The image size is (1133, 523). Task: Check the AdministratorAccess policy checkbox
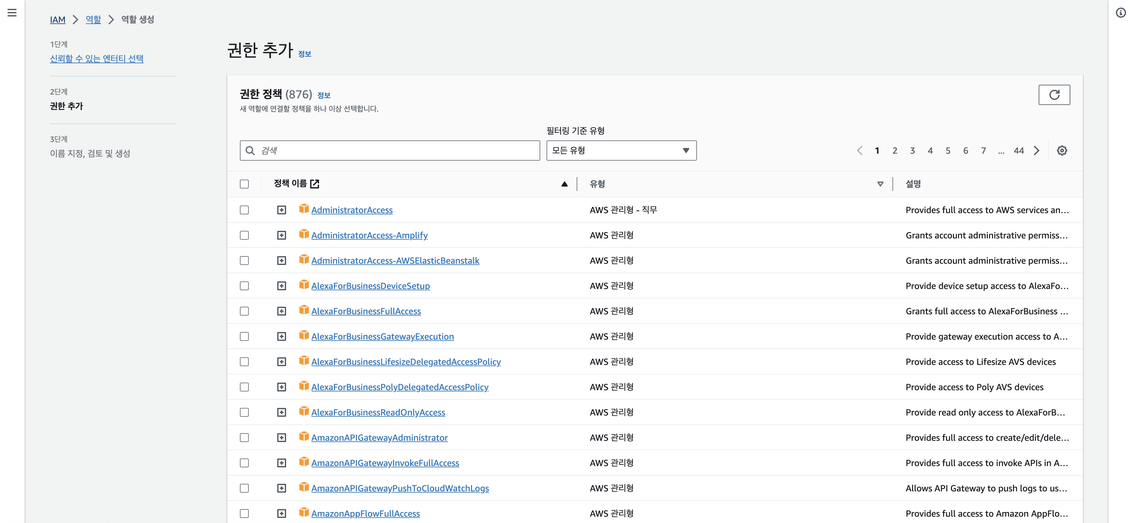coord(244,210)
